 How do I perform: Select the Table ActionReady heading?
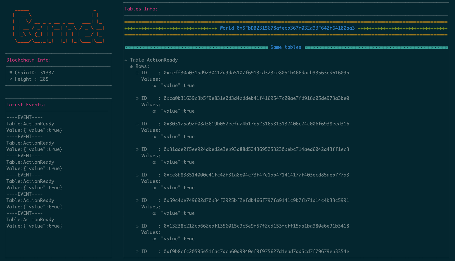[154, 60]
